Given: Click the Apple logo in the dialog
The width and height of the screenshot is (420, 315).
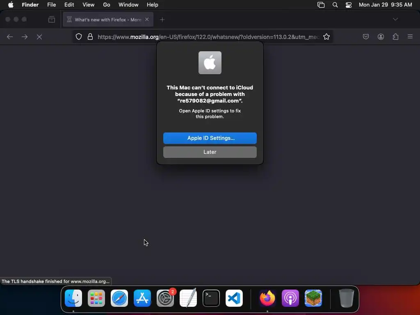Looking at the screenshot, I should tap(210, 63).
